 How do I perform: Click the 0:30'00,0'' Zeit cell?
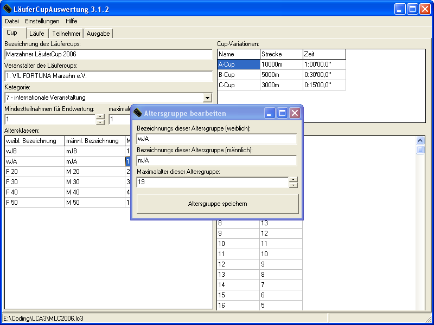click(x=324, y=75)
